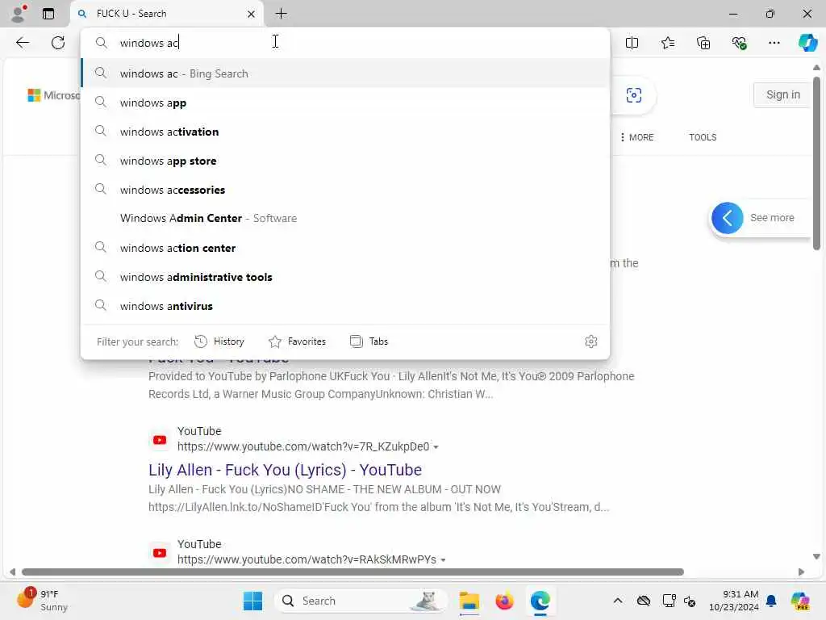
Task: Show hidden system tray icons chevron
Action: point(618,601)
